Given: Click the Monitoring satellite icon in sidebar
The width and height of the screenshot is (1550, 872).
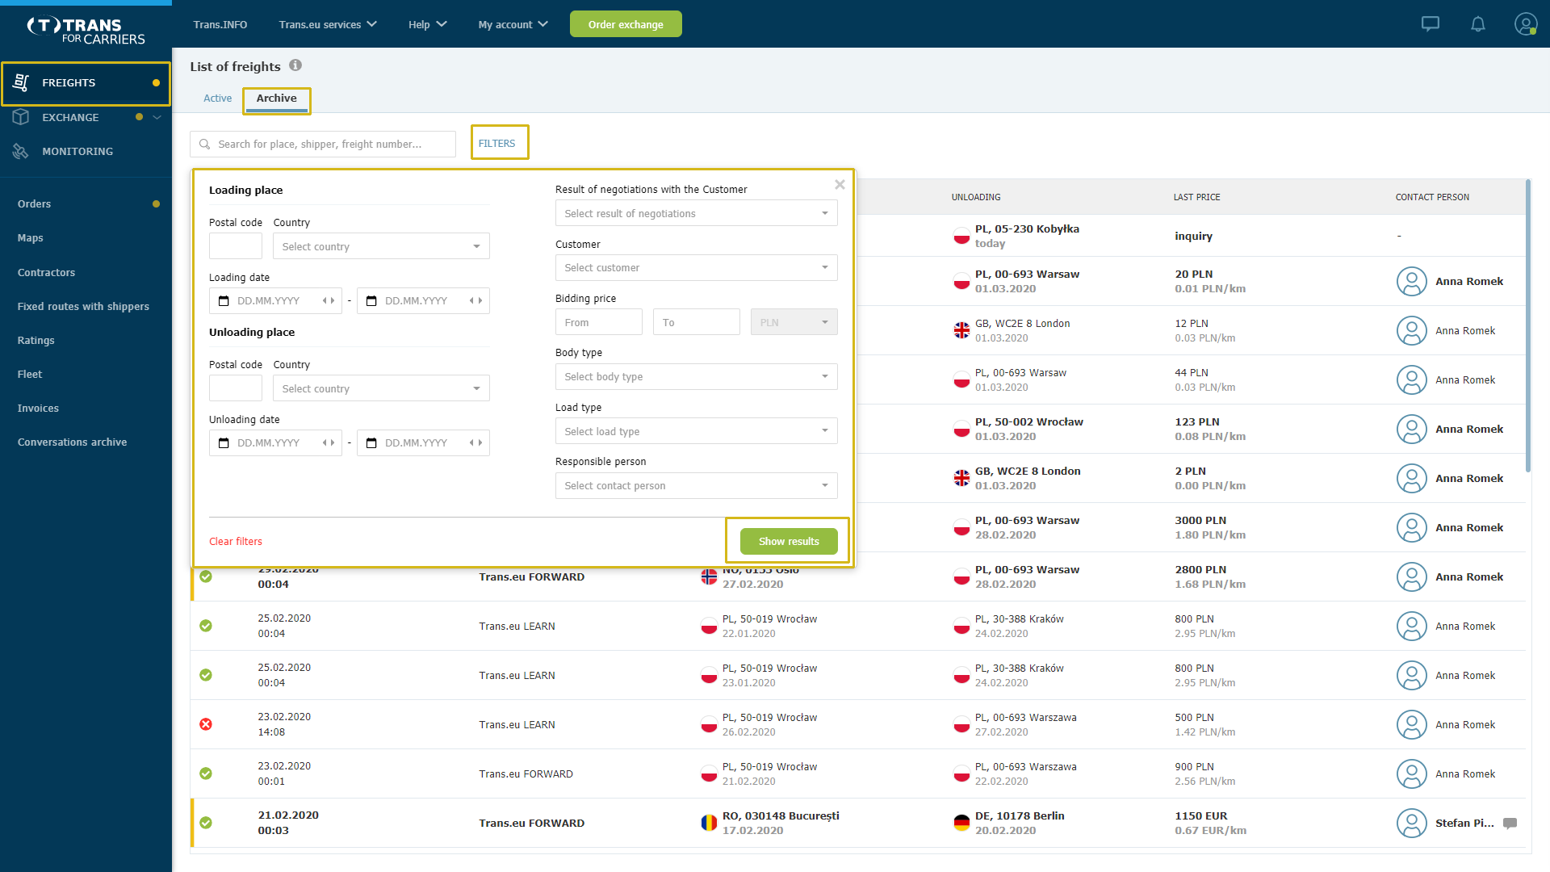Looking at the screenshot, I should (21, 151).
